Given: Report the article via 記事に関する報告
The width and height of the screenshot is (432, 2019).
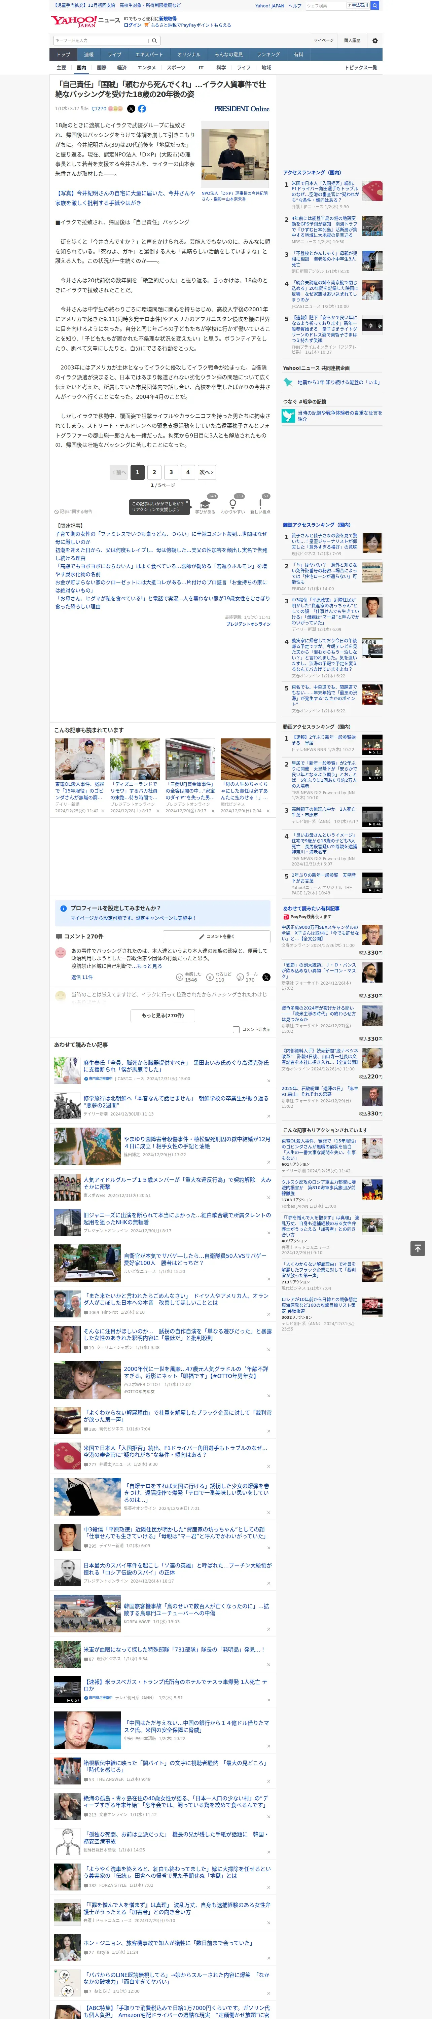Looking at the screenshot, I should 73,512.
